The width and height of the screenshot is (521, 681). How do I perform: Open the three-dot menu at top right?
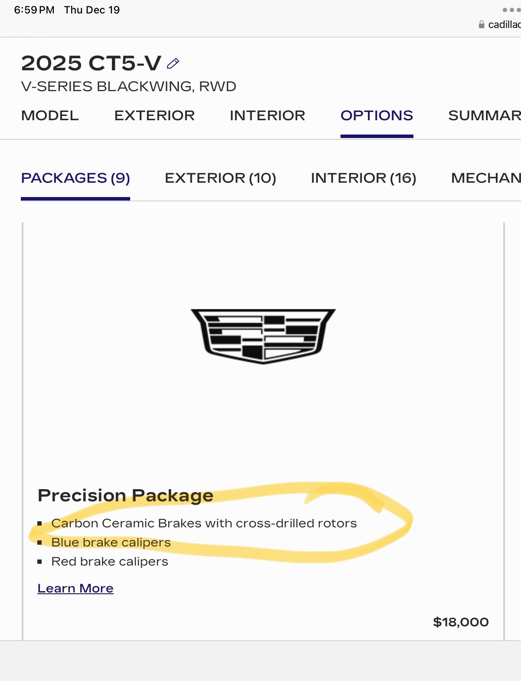511,10
